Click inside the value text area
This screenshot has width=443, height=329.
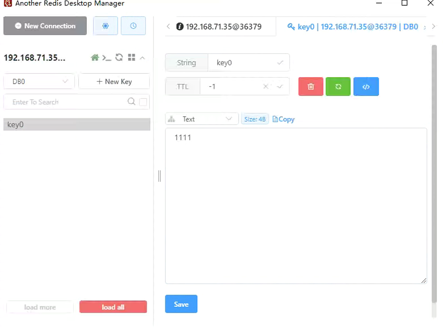[x=296, y=206]
